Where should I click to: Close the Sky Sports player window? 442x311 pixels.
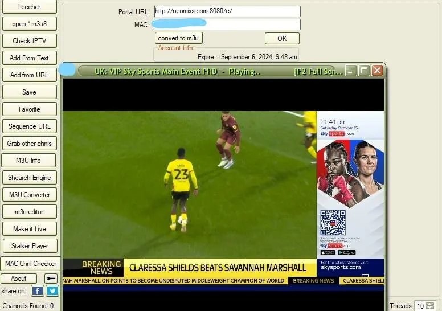pyautogui.click(x=377, y=71)
